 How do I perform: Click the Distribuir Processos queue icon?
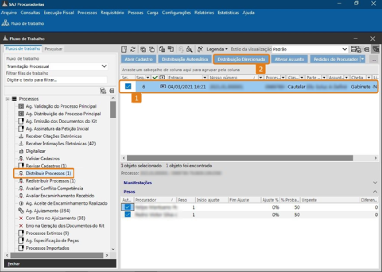click(21, 173)
